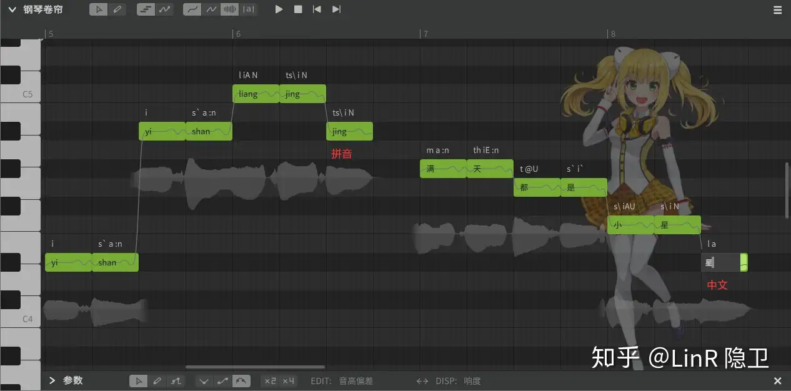Select the '都' note
The height and width of the screenshot is (391, 791).
pyautogui.click(x=537, y=187)
